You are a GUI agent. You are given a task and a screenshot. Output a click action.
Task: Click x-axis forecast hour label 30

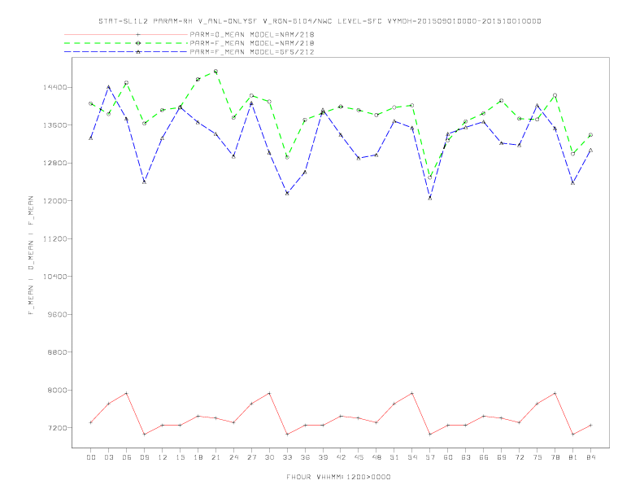[269, 457]
